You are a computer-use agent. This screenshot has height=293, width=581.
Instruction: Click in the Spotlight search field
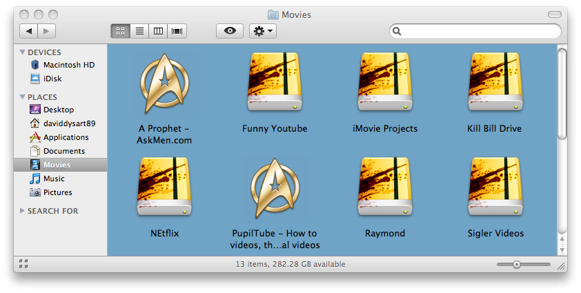pyautogui.click(x=475, y=31)
